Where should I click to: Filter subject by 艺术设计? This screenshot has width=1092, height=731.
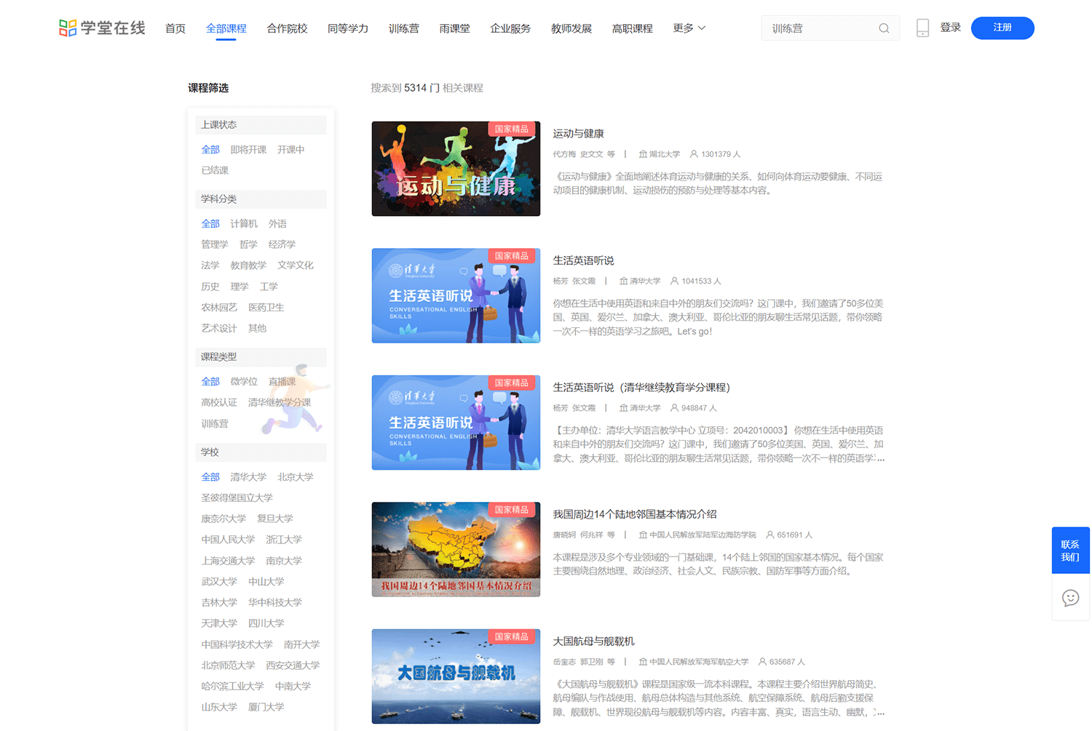pyautogui.click(x=219, y=328)
